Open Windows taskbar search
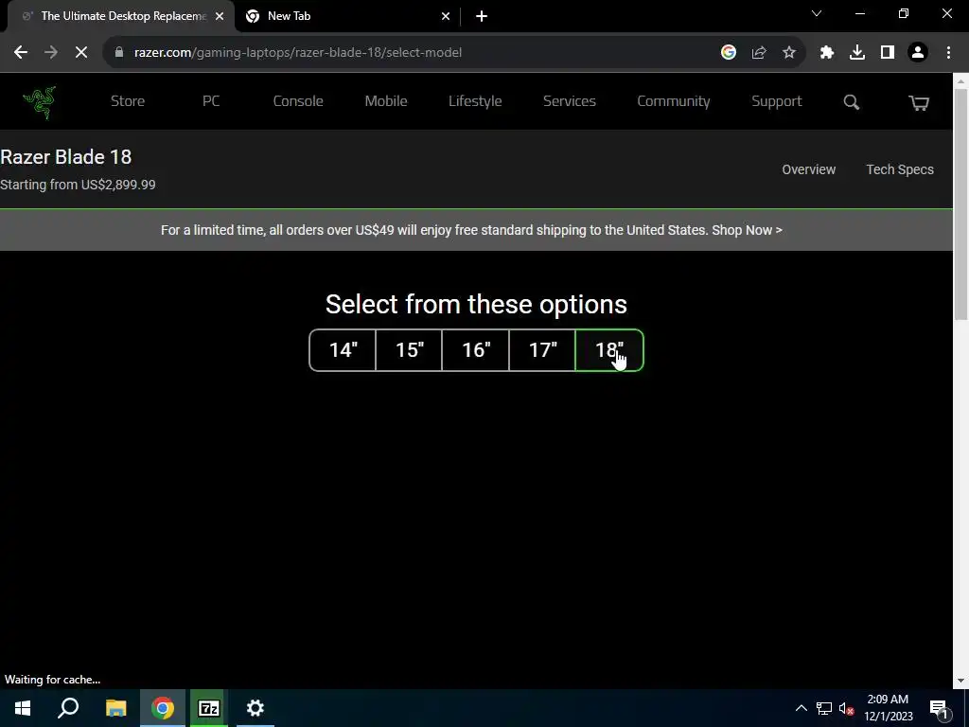This screenshot has height=727, width=969. 68,708
